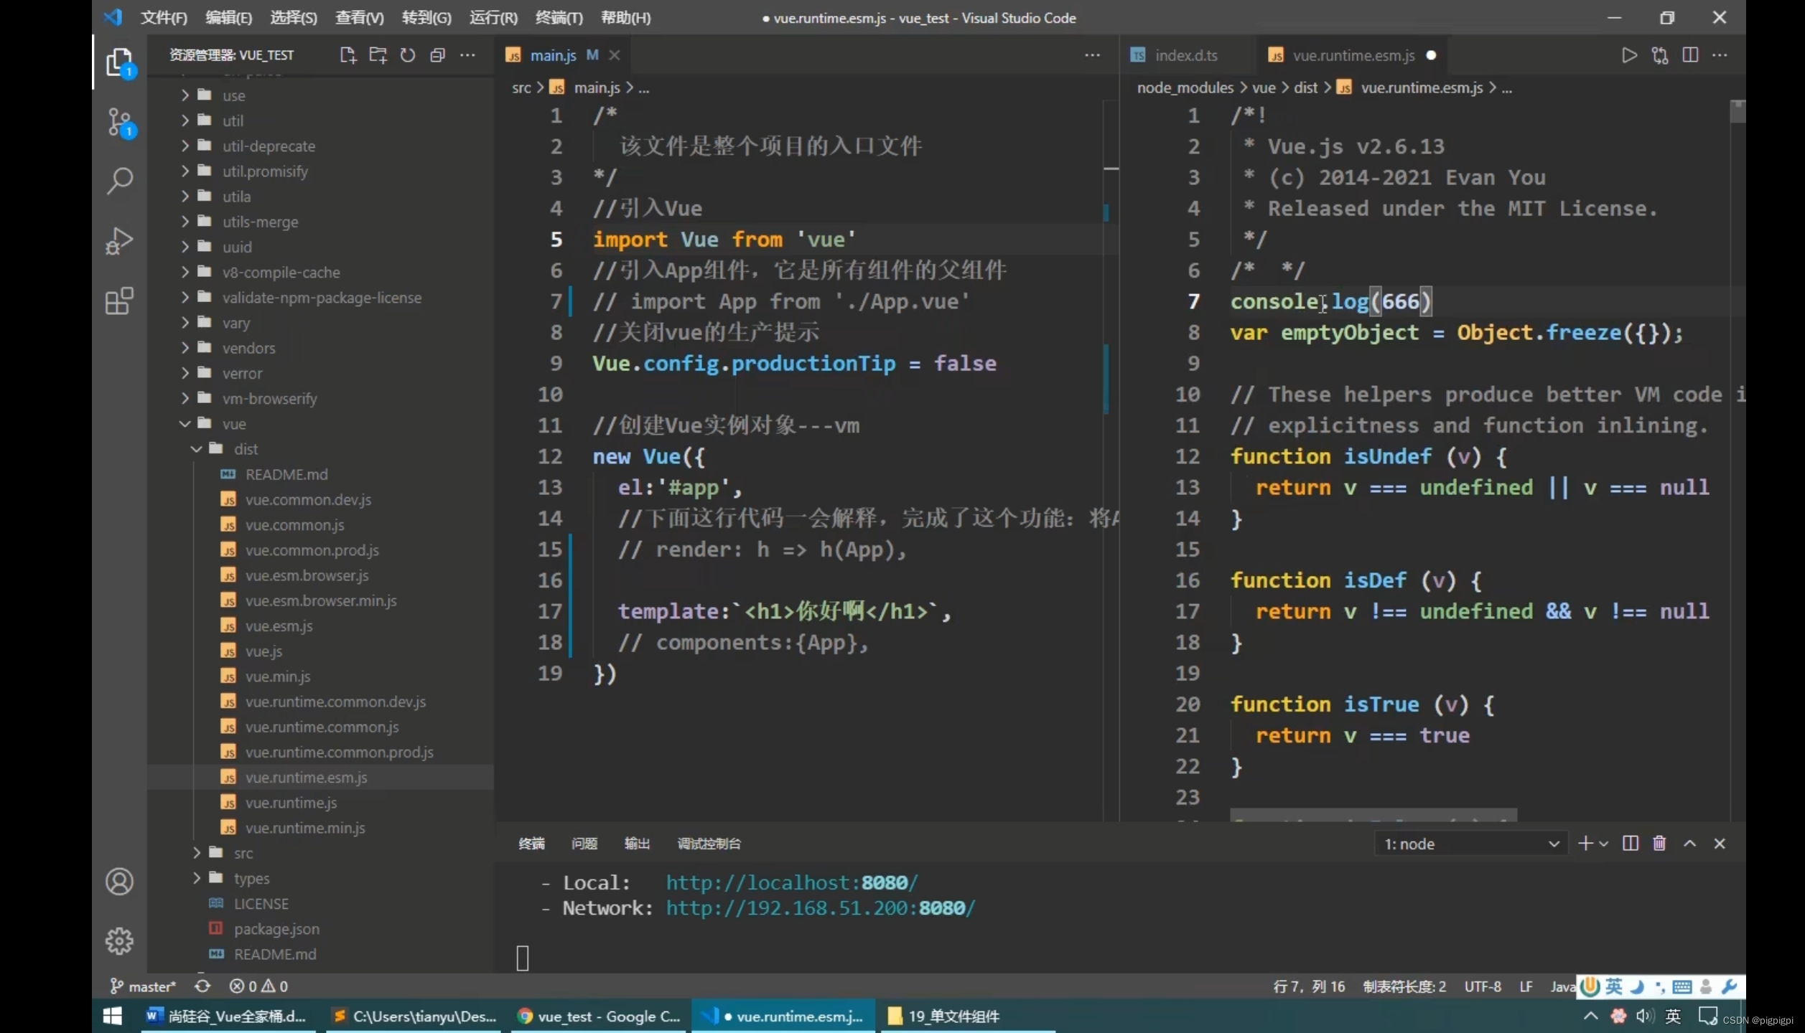Image resolution: width=1805 pixels, height=1033 pixels.
Task: Switch to the 问题 panel tab
Action: (x=584, y=844)
